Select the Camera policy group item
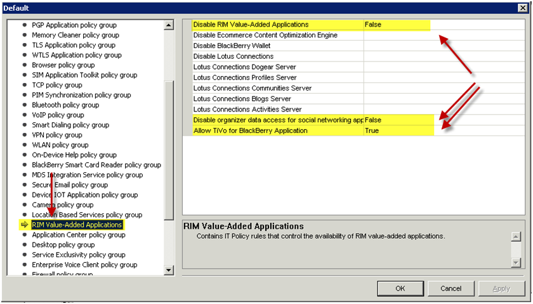The height and width of the screenshot is (304, 533). pyautogui.click(x=62, y=205)
